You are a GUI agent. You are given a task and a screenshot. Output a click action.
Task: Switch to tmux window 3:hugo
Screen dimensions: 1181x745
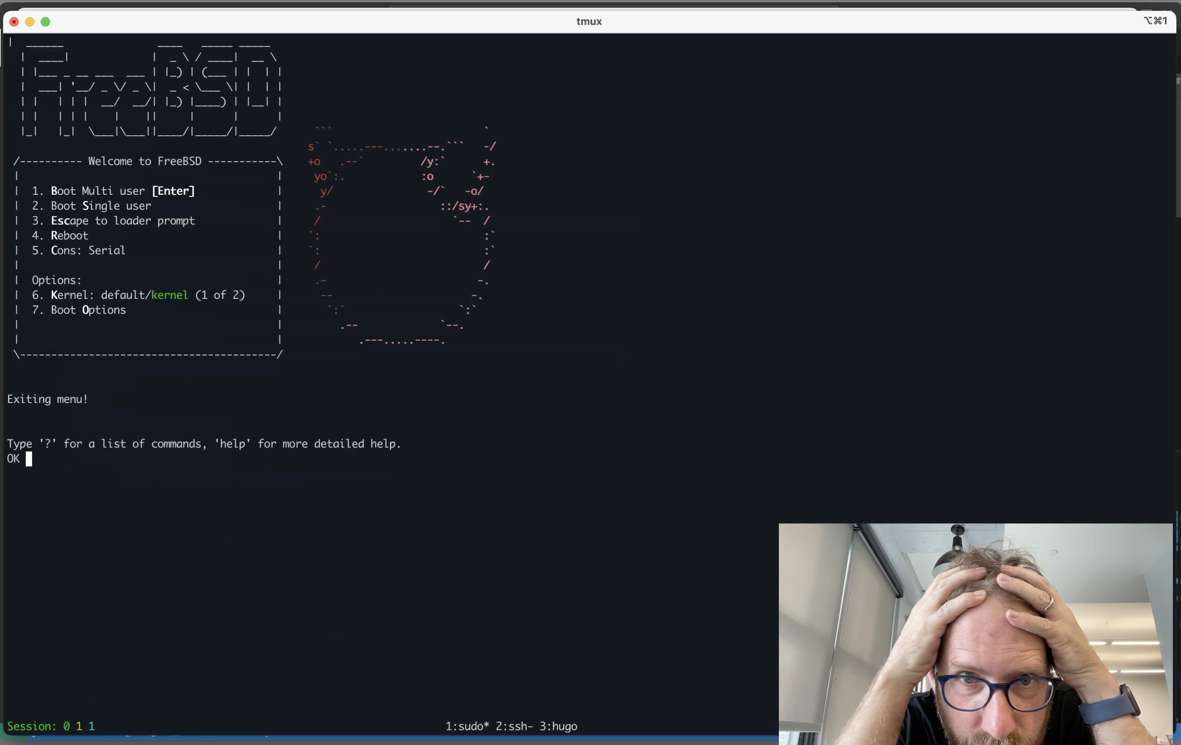[558, 726]
